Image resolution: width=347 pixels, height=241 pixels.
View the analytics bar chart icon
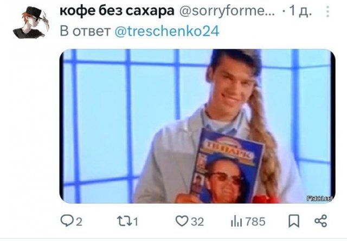click(236, 222)
